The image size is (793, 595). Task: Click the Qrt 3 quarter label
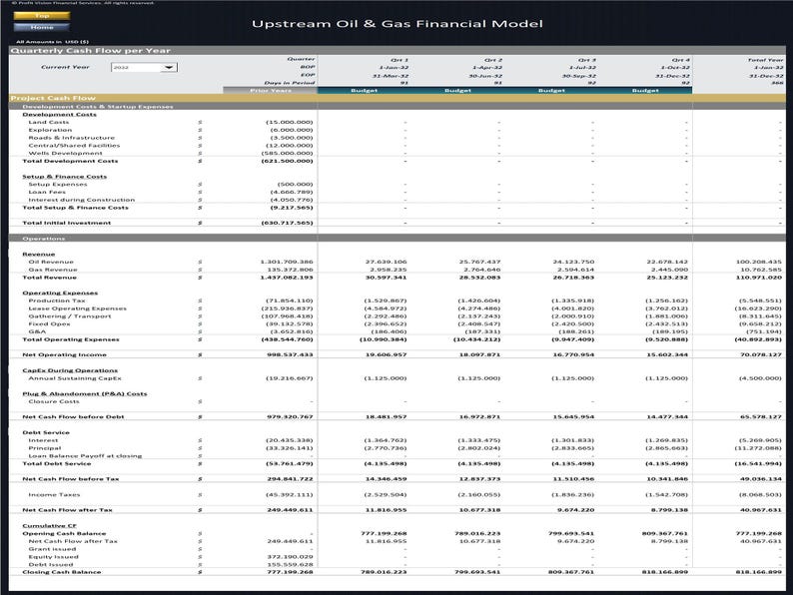pyautogui.click(x=587, y=60)
